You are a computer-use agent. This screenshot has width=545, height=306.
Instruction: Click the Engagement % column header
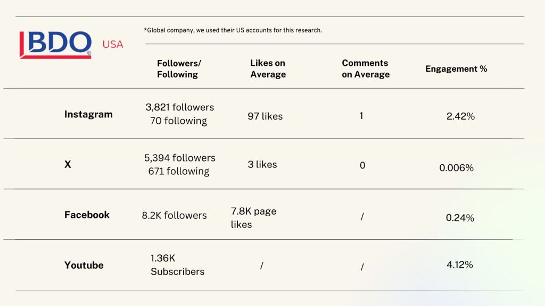click(x=456, y=69)
